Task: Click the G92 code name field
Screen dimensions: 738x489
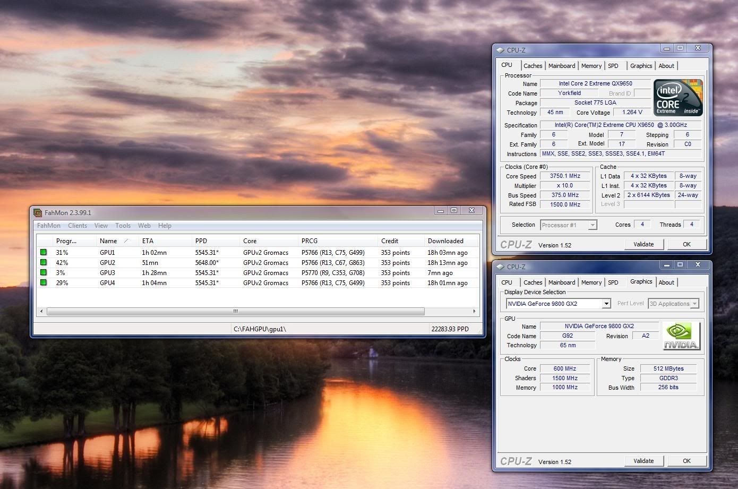Action: (568, 336)
